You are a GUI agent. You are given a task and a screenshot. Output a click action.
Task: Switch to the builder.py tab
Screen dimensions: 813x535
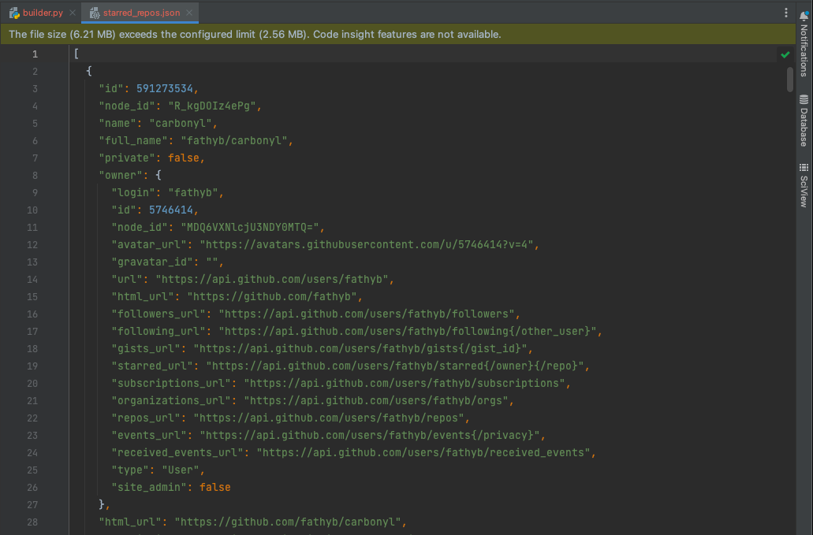tap(43, 13)
